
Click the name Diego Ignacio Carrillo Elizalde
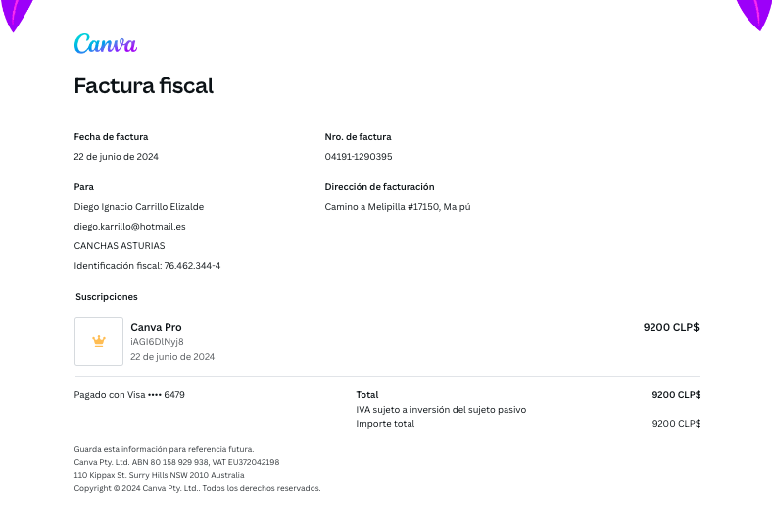(x=139, y=207)
